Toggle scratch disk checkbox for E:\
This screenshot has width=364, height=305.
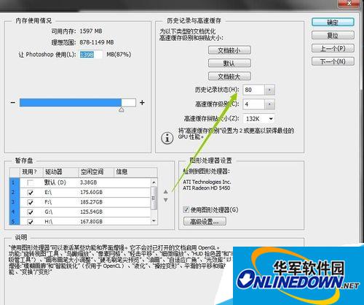[31, 193]
